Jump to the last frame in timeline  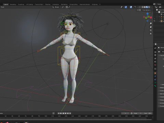(x=70, y=113)
